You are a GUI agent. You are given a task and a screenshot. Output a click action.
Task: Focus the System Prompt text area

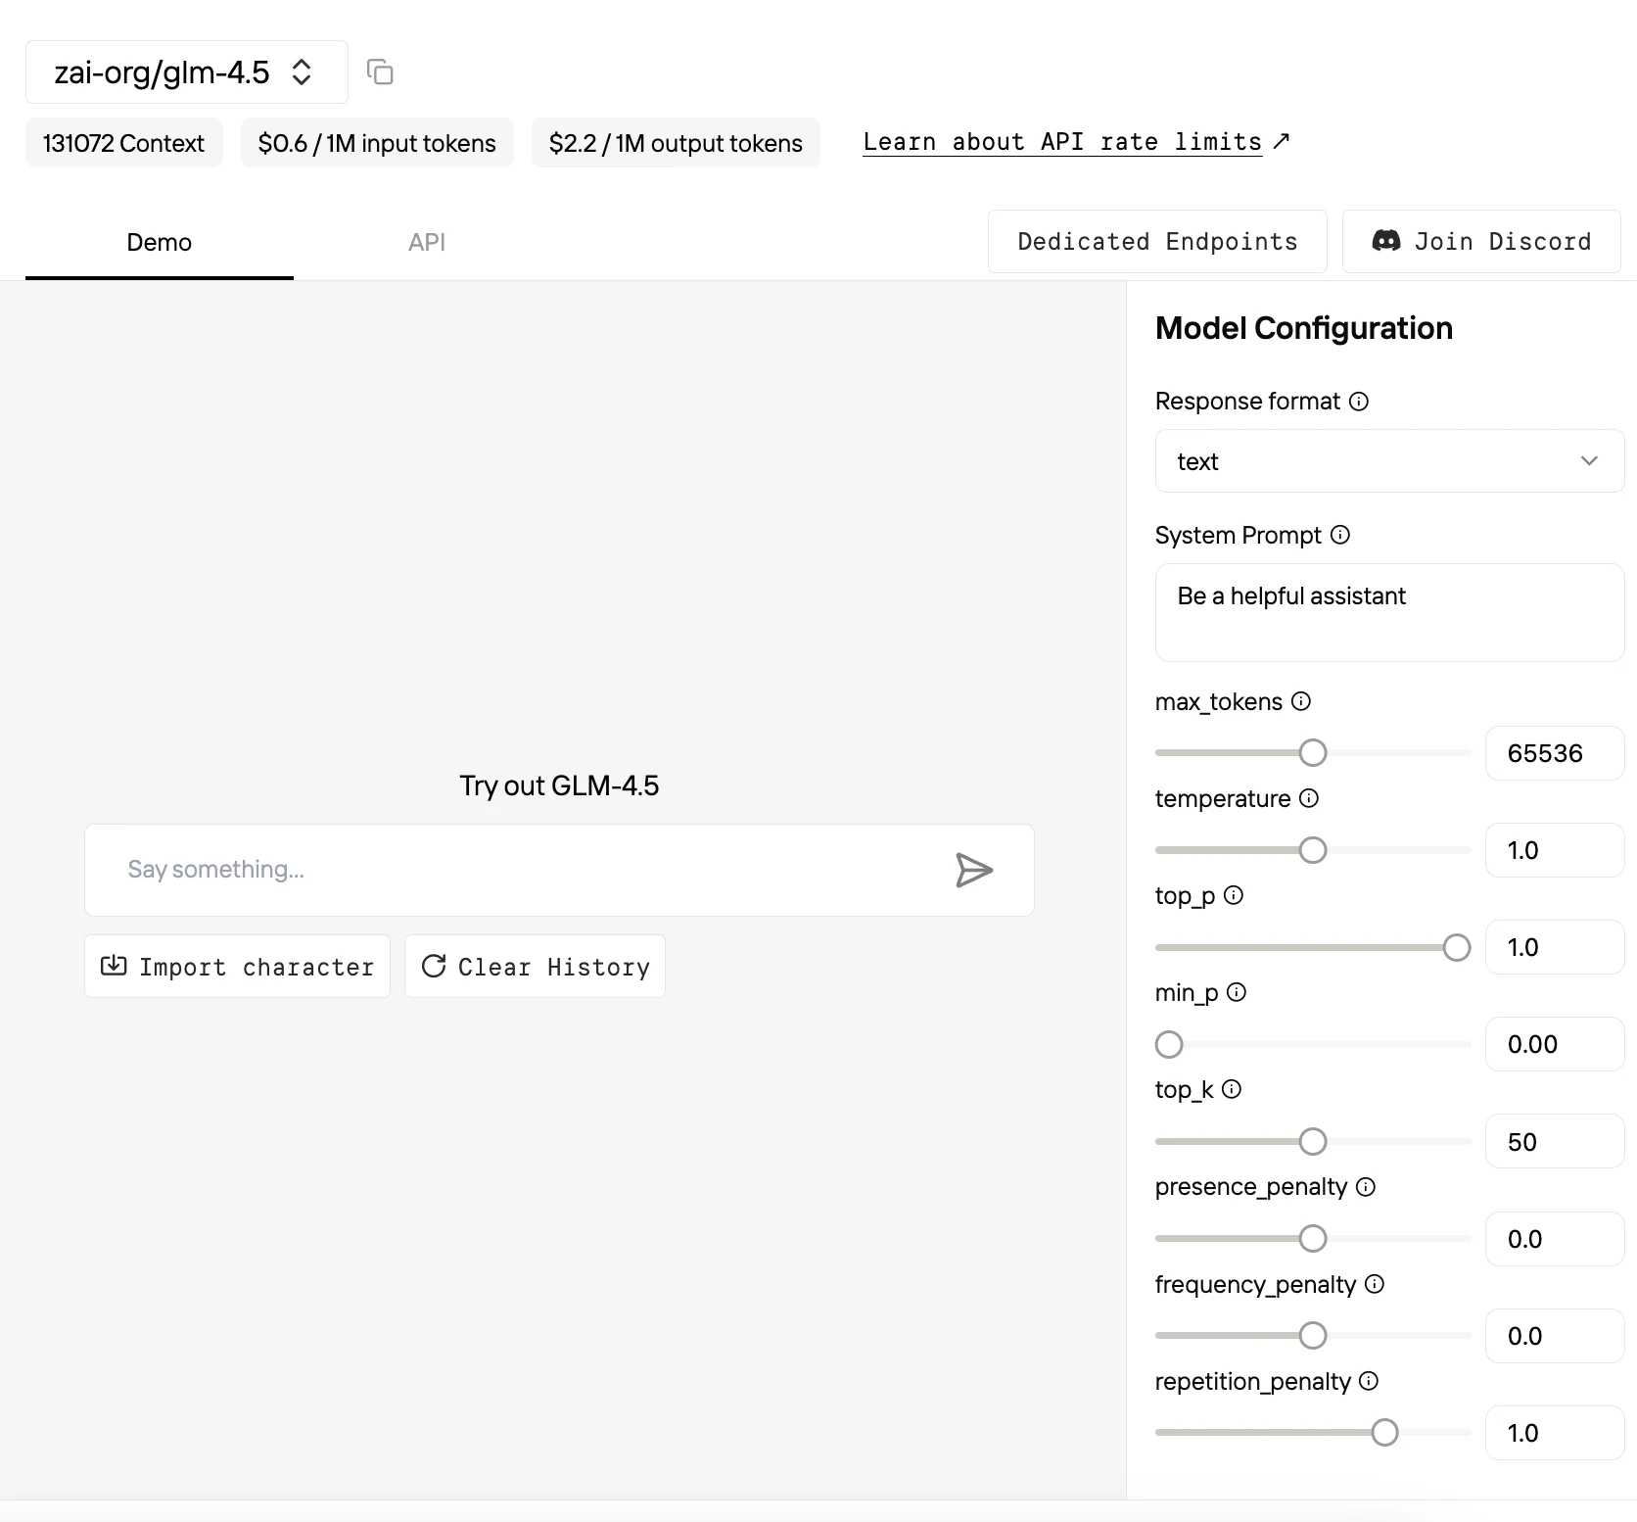[1389, 612]
